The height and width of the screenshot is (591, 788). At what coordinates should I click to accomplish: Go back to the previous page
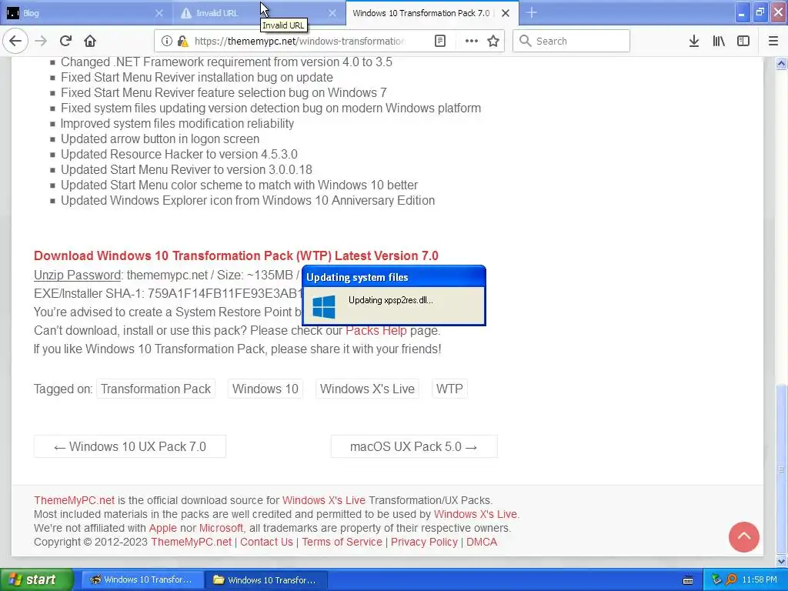point(15,42)
